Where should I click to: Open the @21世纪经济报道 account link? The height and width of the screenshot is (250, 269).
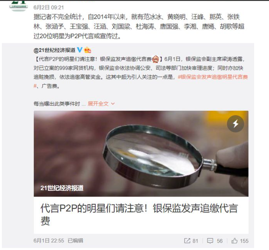click(55, 50)
